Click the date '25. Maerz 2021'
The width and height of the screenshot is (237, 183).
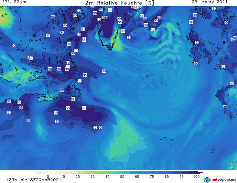[x=210, y=2]
